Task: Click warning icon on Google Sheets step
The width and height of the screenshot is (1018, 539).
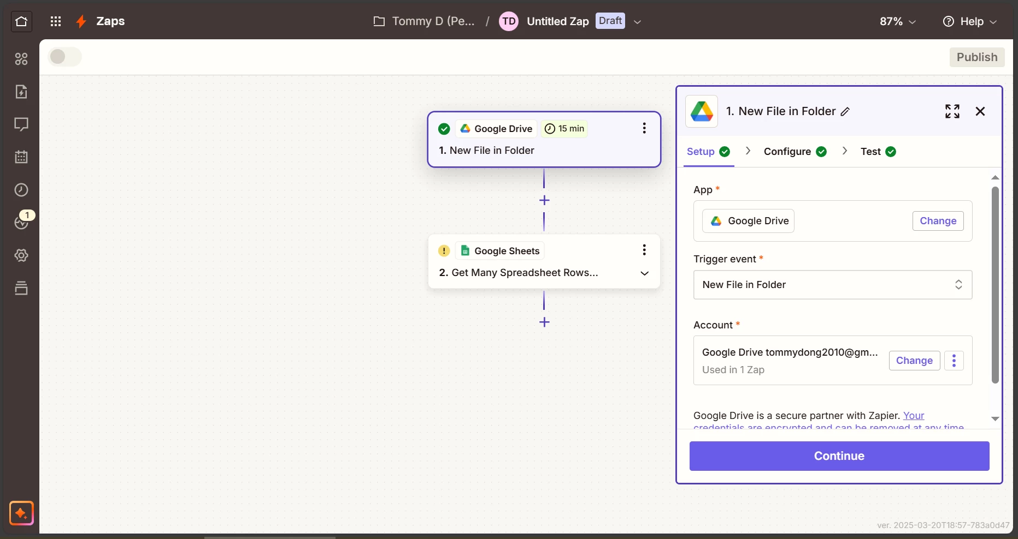Action: click(444, 251)
